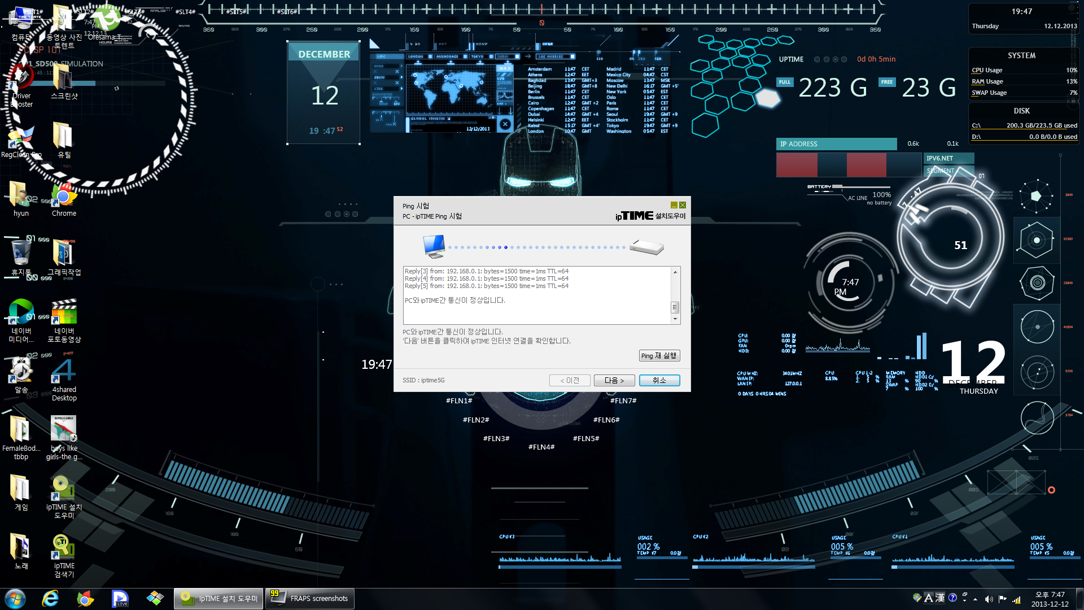Activate the ipTIME 설치 도우미 taskbar button
This screenshot has width=1084, height=610.
[218, 599]
